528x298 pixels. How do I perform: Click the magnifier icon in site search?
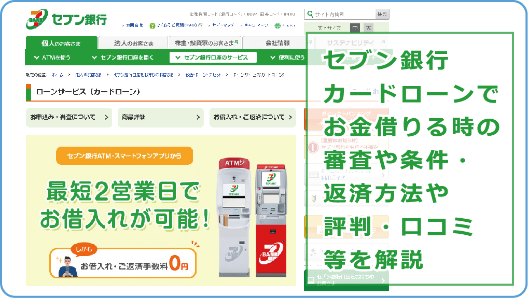(310, 14)
